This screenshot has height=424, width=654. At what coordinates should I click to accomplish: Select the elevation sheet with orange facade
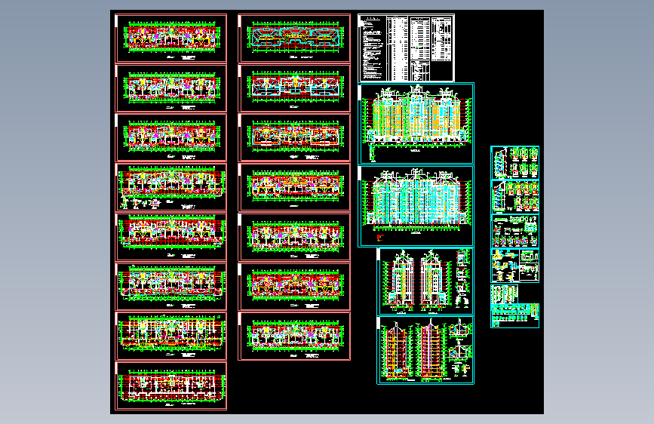coord(416,124)
